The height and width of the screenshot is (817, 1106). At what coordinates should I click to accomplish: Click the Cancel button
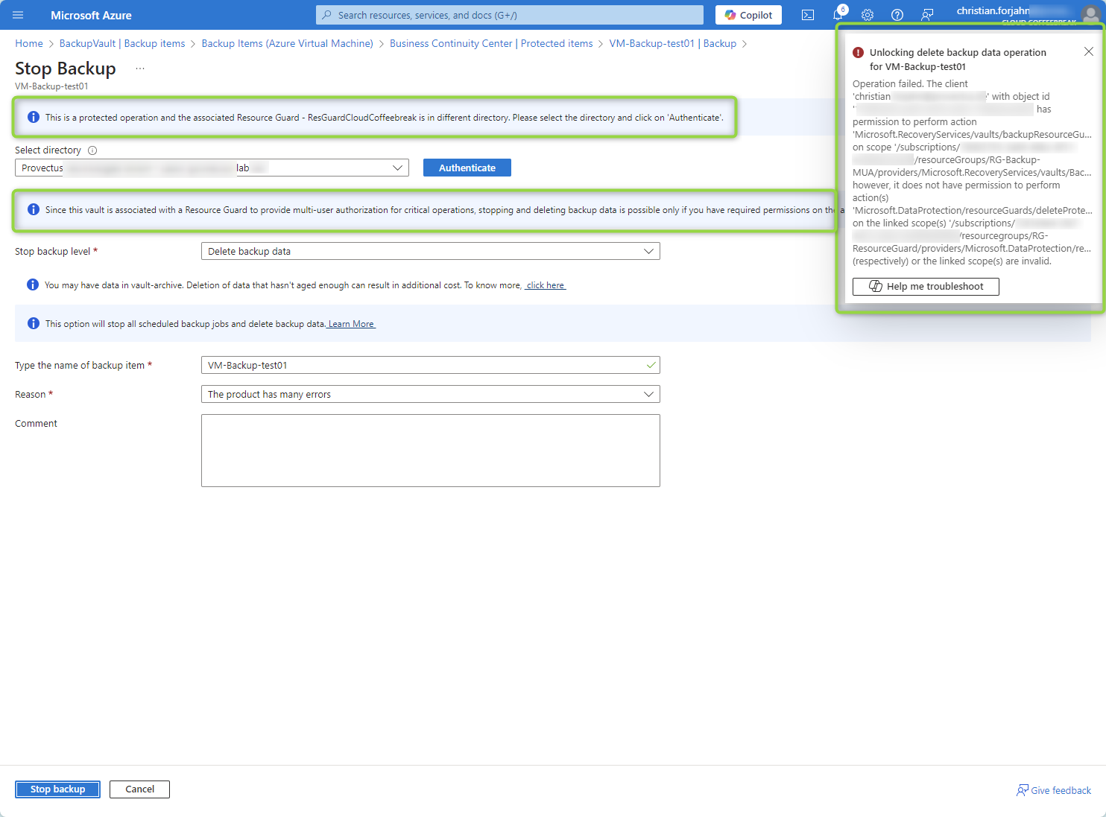[139, 789]
